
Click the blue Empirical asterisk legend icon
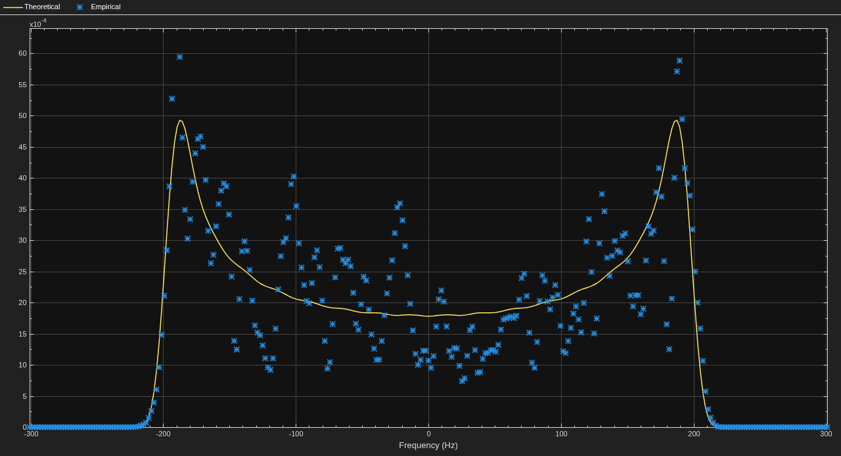coord(80,7)
